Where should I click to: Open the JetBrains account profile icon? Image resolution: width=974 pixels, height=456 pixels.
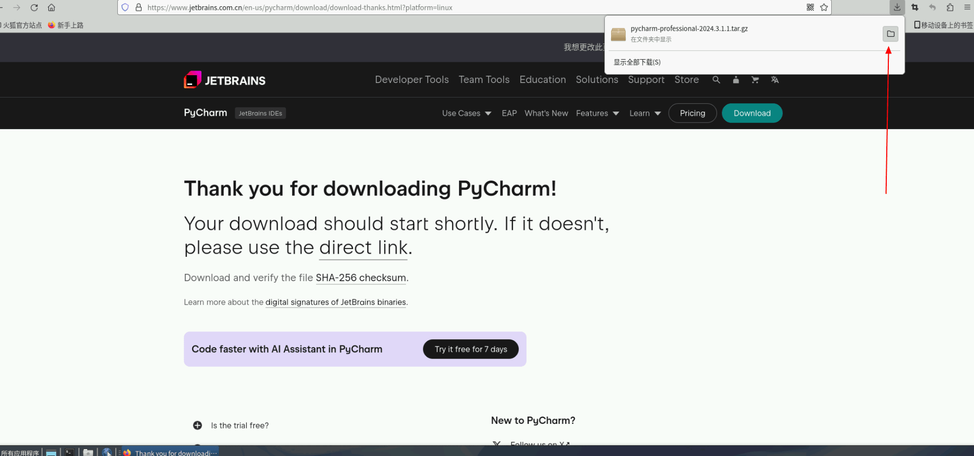736,80
